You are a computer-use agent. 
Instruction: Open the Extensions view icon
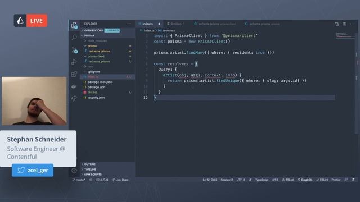74,74
